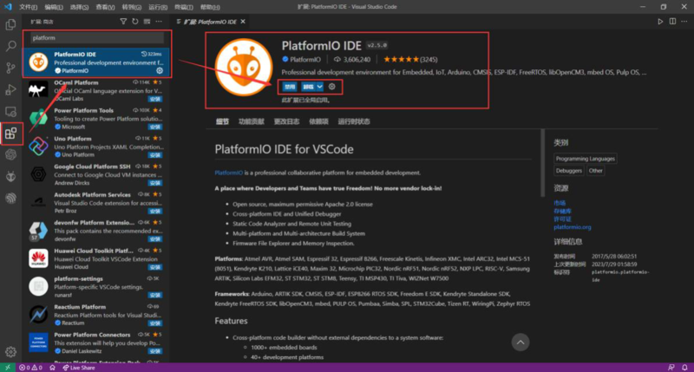Image resolution: width=694 pixels, height=372 pixels.
Task: Refresh the extensions list
Action: tap(135, 20)
